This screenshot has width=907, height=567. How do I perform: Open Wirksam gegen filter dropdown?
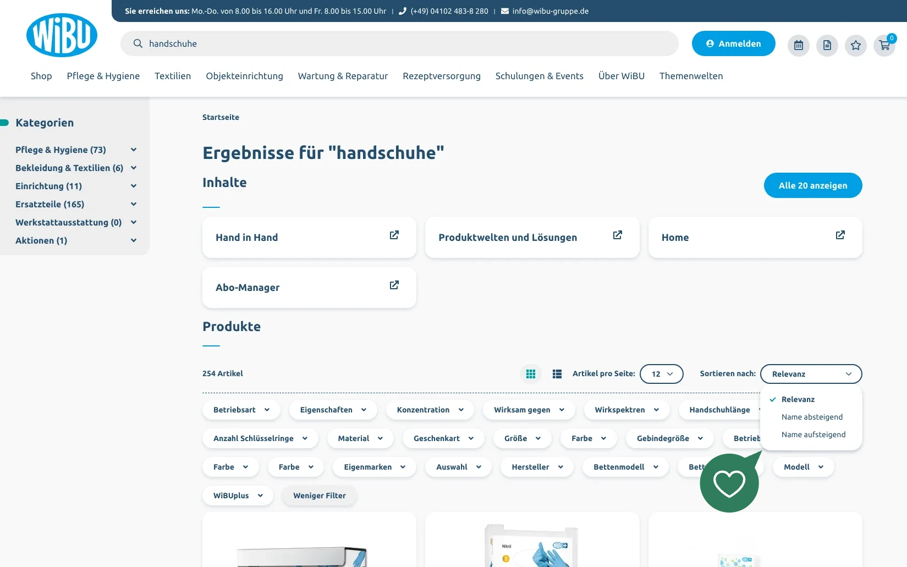tap(529, 410)
